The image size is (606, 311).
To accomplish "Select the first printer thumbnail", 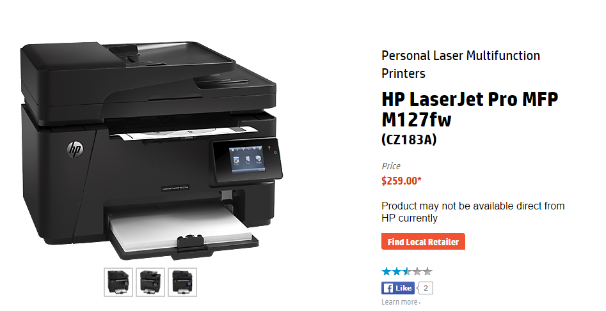I will pos(118,282).
